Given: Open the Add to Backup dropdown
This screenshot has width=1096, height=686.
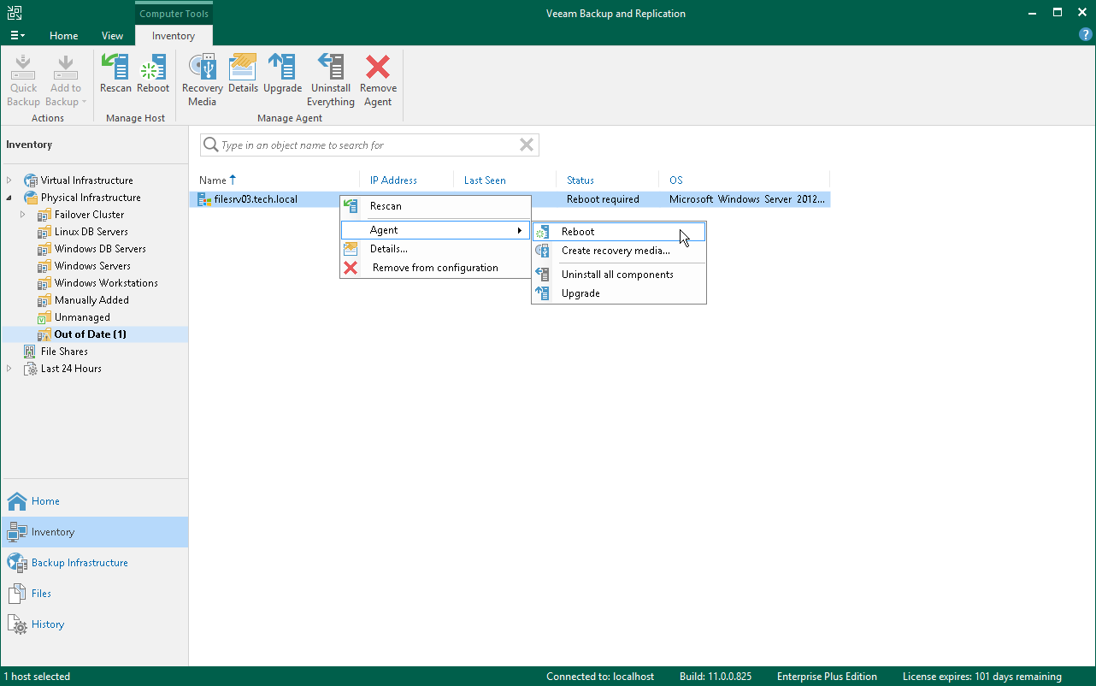Looking at the screenshot, I should point(66,80).
